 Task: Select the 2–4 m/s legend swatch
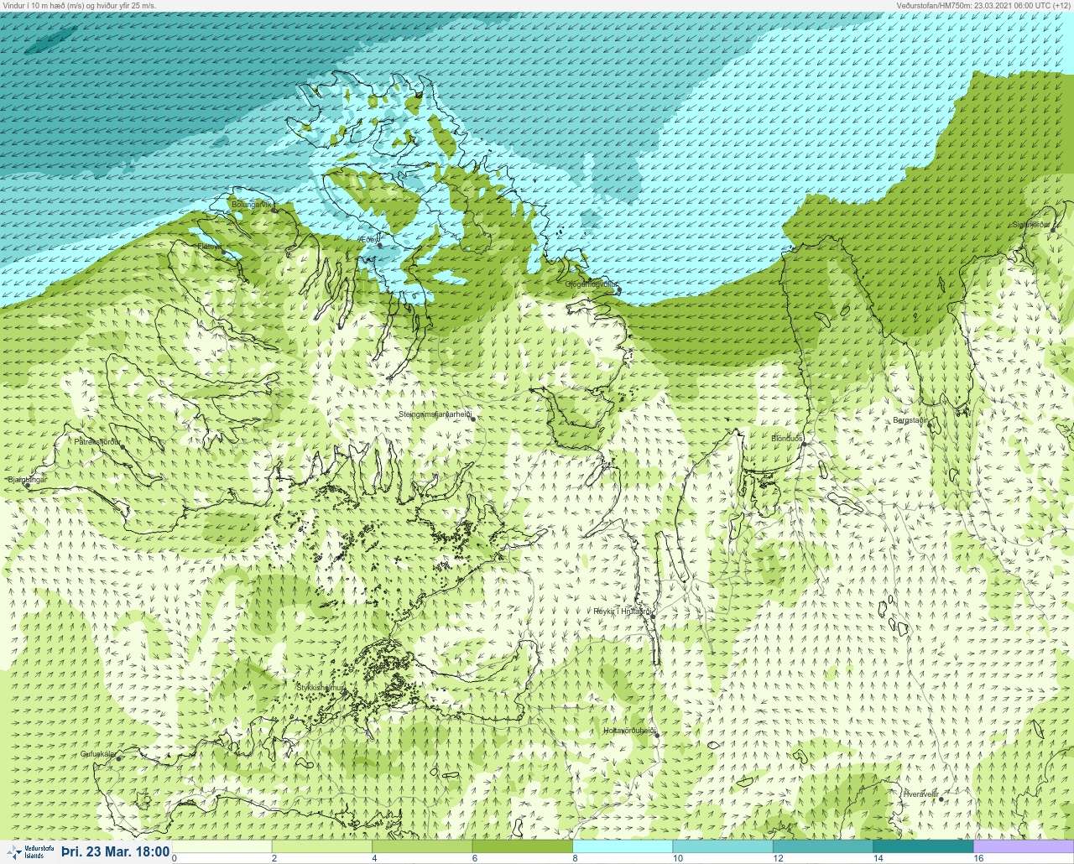[323, 846]
